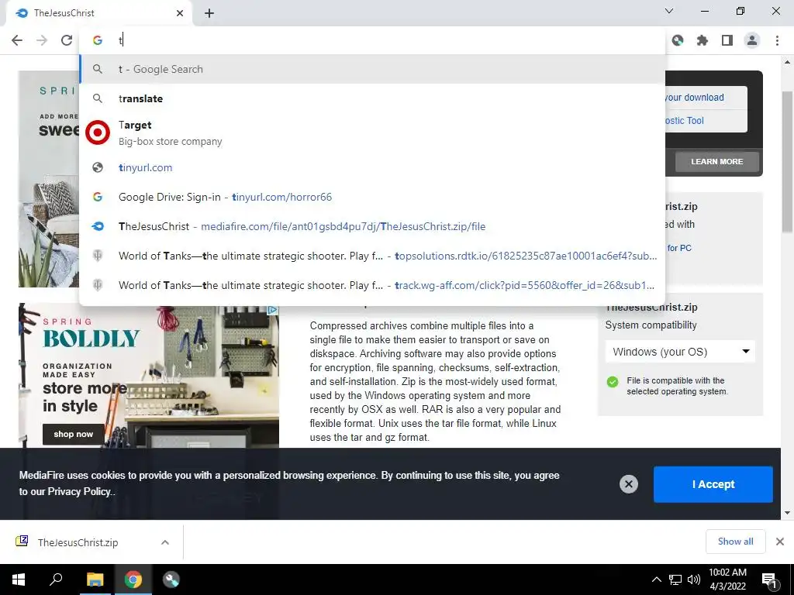Click the Chrome taskbar icon
The height and width of the screenshot is (595, 794).
click(x=133, y=580)
